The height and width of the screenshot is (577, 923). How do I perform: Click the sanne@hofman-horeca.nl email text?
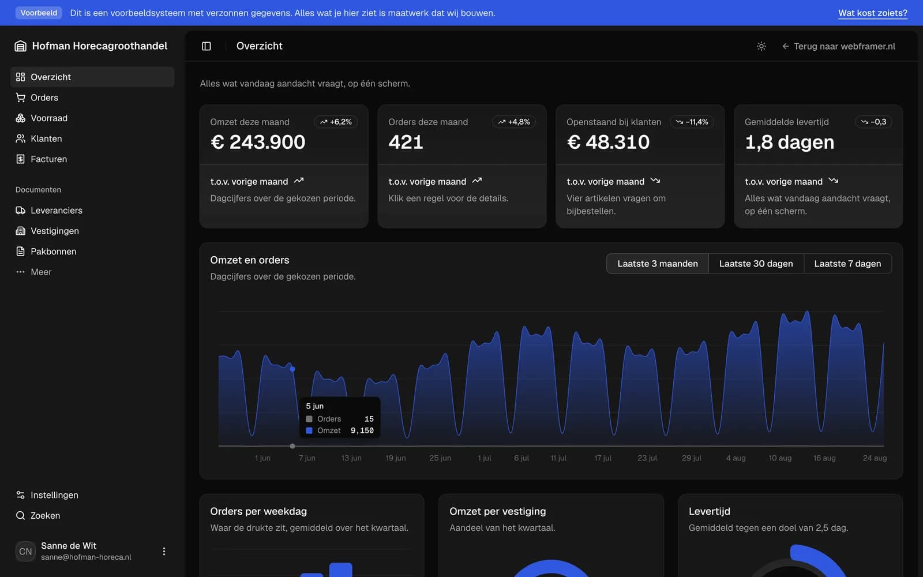(x=86, y=557)
